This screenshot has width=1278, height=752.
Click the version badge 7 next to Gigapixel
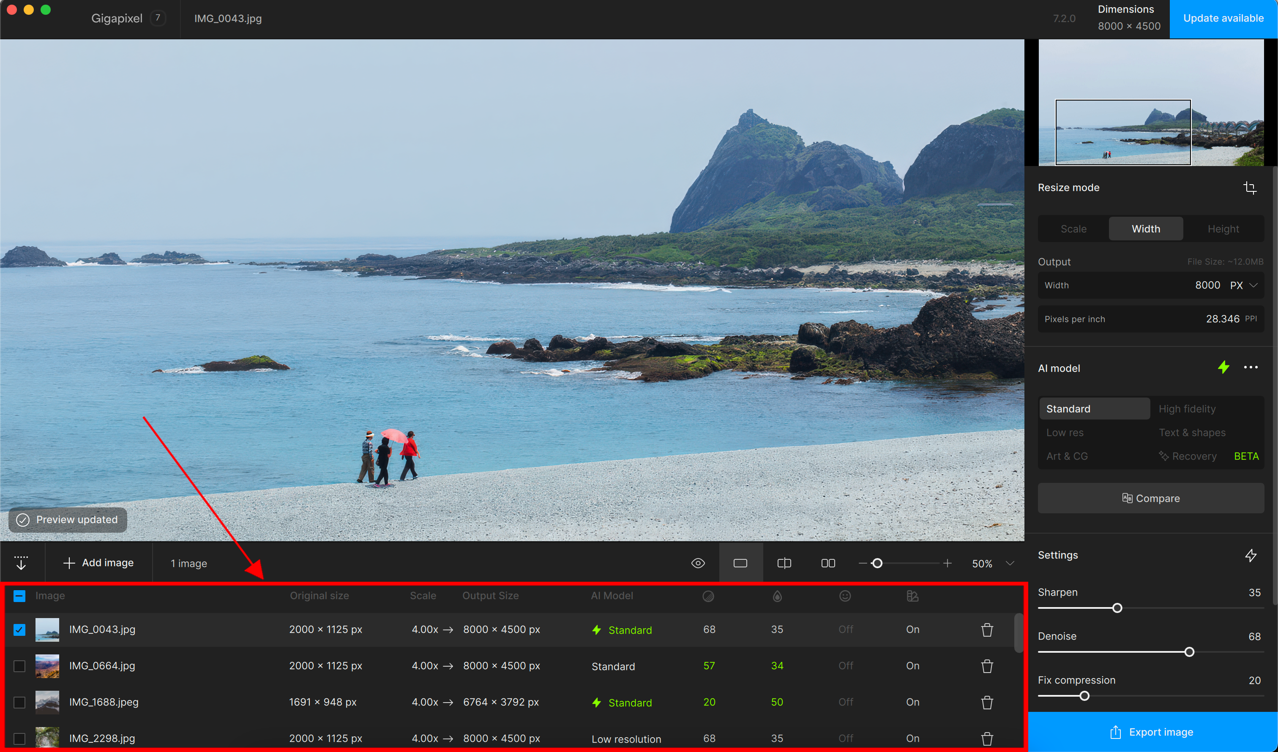[x=158, y=18]
